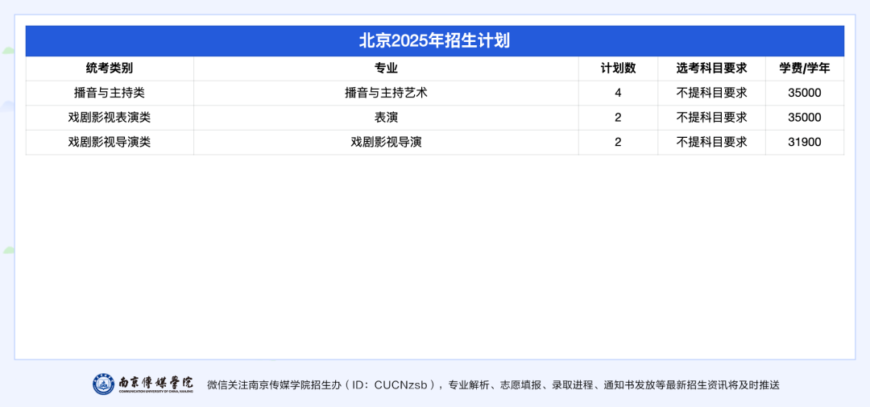Click 不提科目要求 in the 戏剧影视导演 row

coord(711,142)
